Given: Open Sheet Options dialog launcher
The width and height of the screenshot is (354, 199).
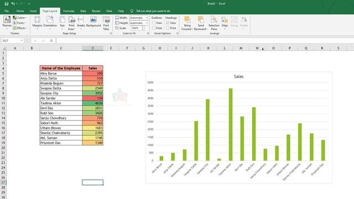Looking at the screenshot, I should 178,33.
